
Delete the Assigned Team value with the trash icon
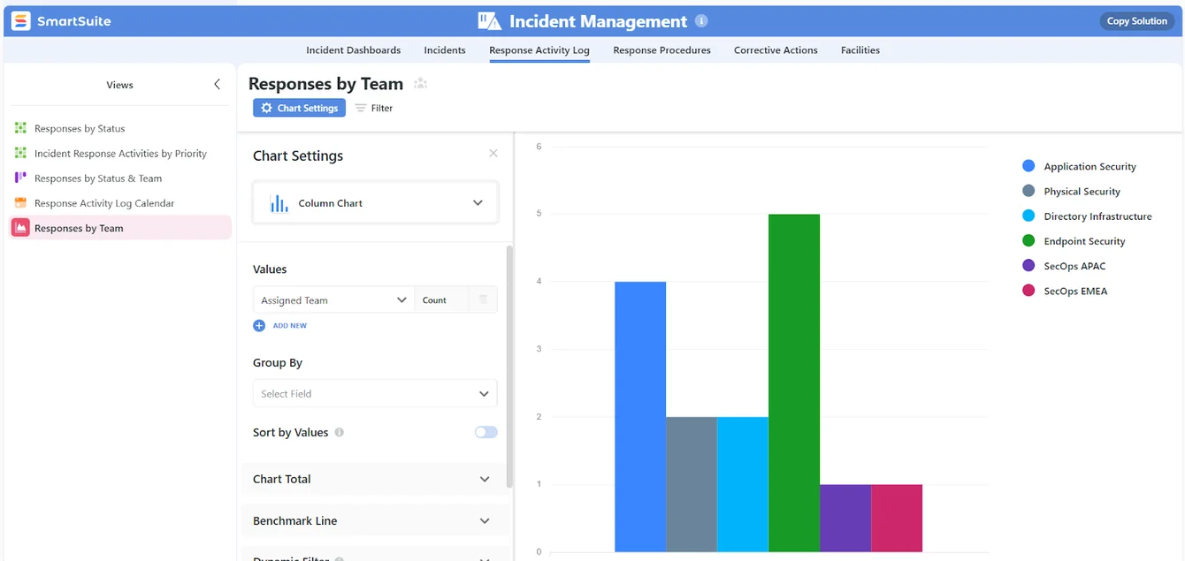click(x=483, y=299)
